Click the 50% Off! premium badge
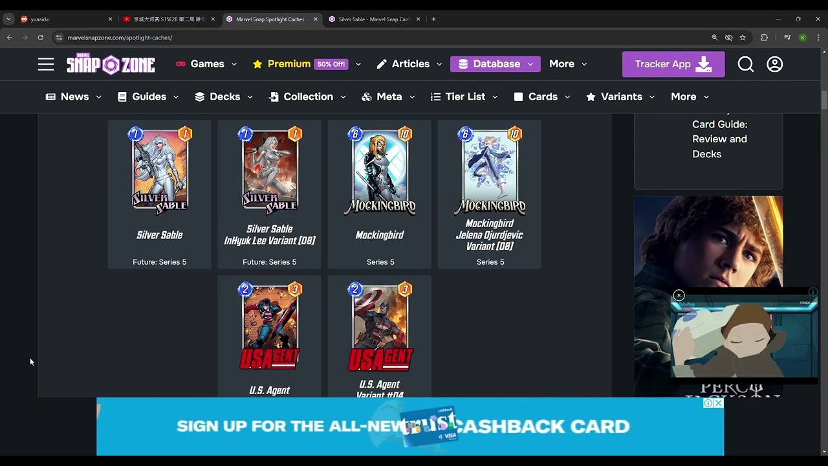 click(331, 64)
